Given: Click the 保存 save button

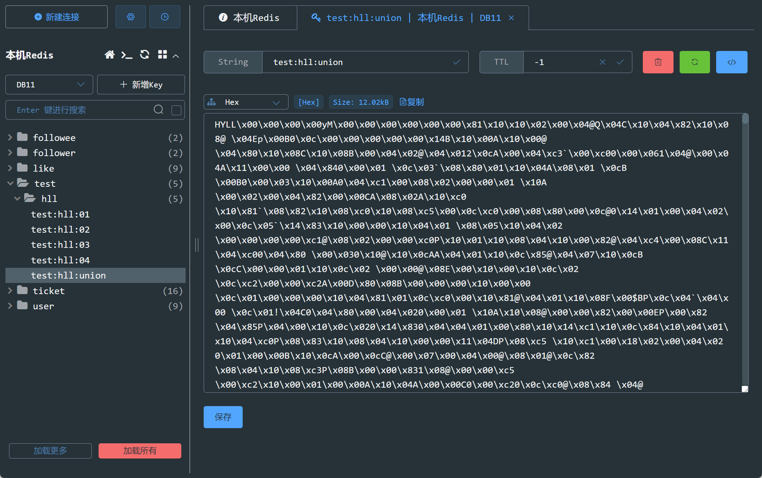Looking at the screenshot, I should (x=223, y=417).
